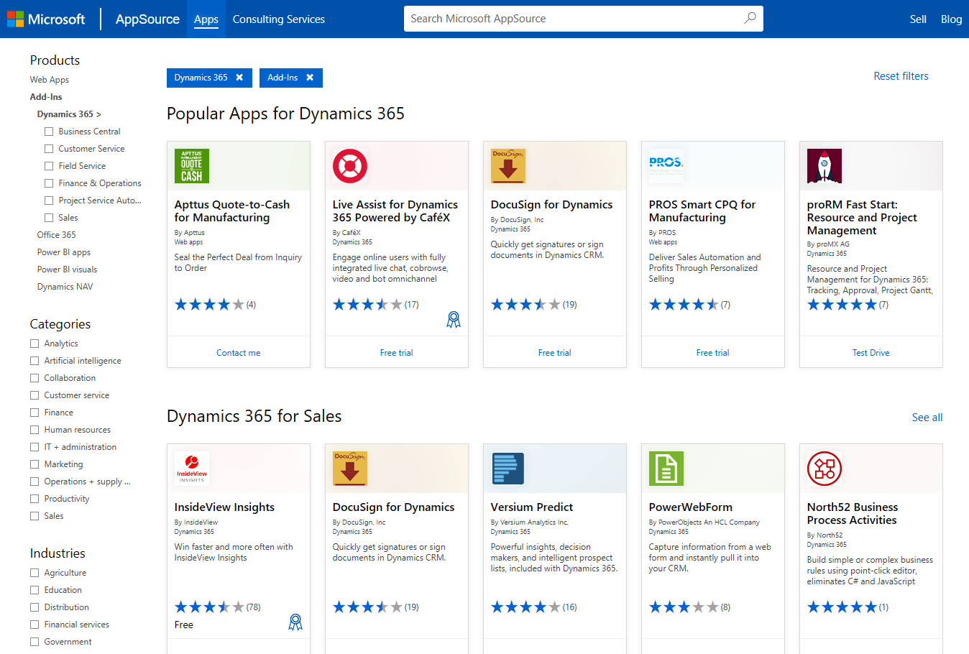Open the Versium Predict card title

(532, 507)
